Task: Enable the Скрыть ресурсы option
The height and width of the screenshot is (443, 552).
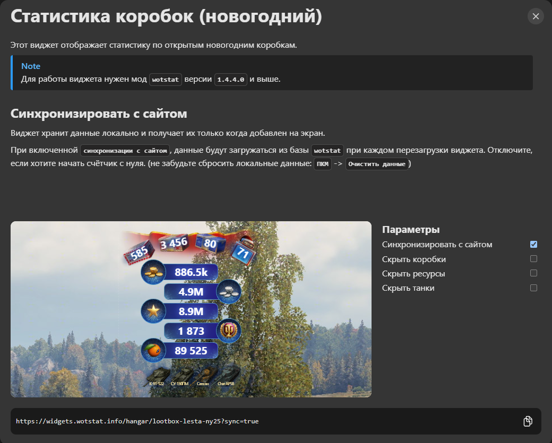Action: pyautogui.click(x=533, y=273)
